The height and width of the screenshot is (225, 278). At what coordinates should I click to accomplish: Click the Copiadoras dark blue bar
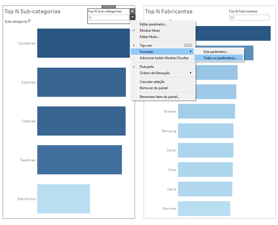[x=83, y=43]
